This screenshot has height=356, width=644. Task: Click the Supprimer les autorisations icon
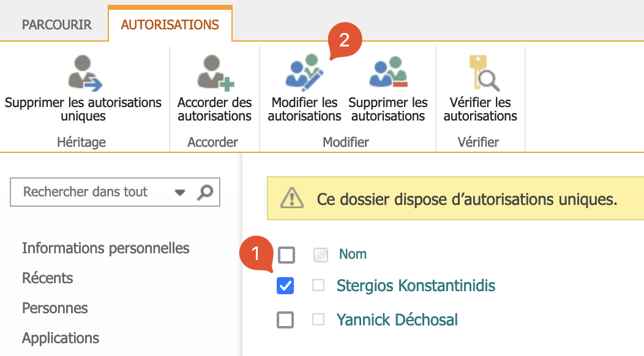pos(388,73)
